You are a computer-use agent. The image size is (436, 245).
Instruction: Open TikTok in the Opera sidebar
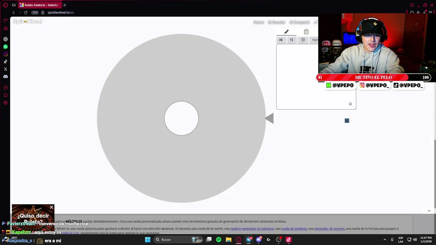pyautogui.click(x=5, y=62)
